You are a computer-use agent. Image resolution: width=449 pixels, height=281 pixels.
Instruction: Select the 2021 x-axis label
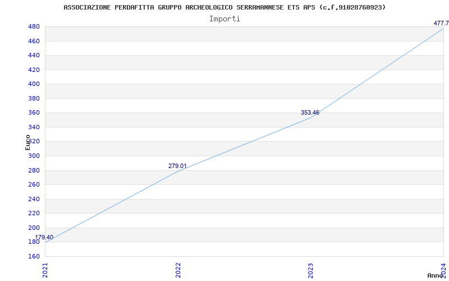(x=45, y=270)
